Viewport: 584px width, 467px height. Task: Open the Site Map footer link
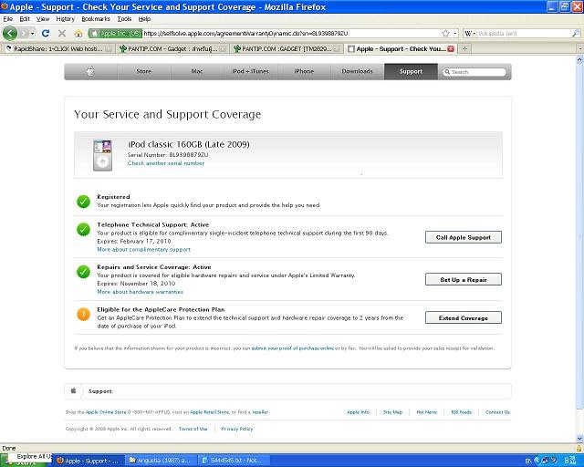[x=392, y=412]
